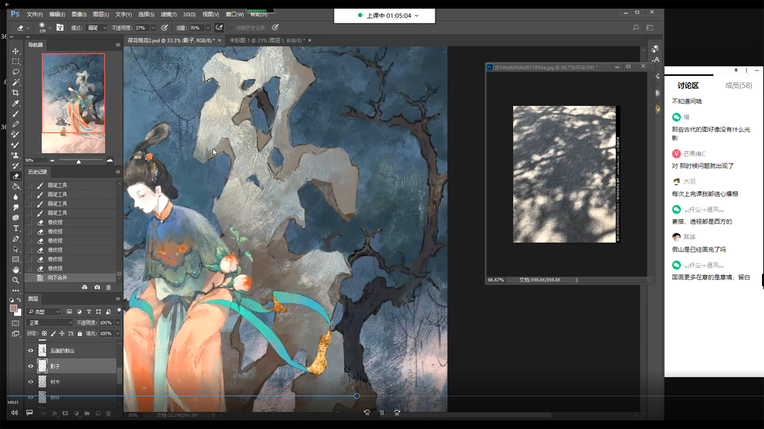Click the video progress bar handle
The image size is (764, 429).
click(357, 396)
